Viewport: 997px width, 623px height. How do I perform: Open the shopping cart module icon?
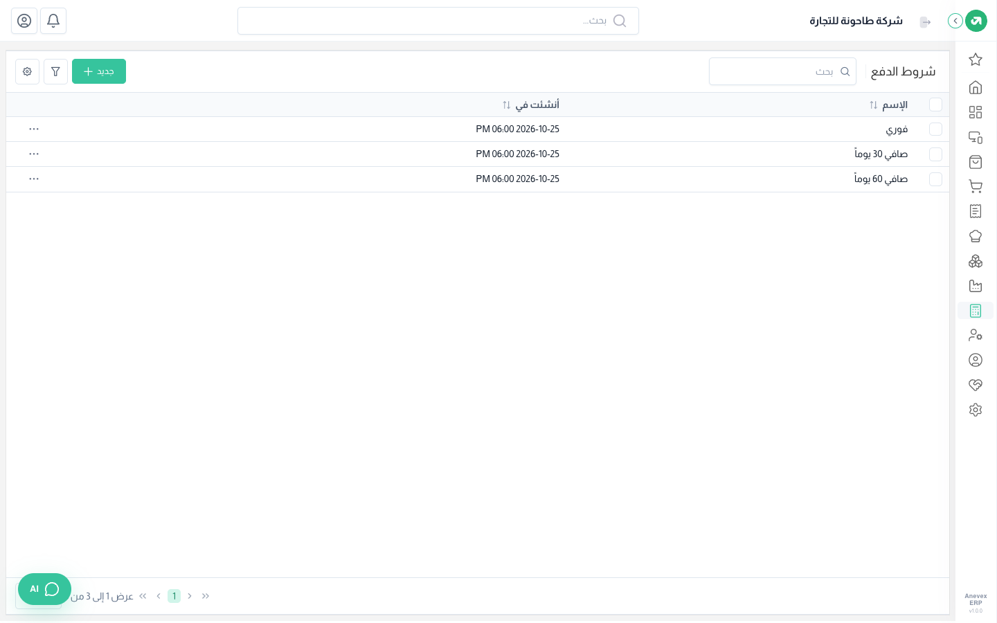pyautogui.click(x=976, y=186)
